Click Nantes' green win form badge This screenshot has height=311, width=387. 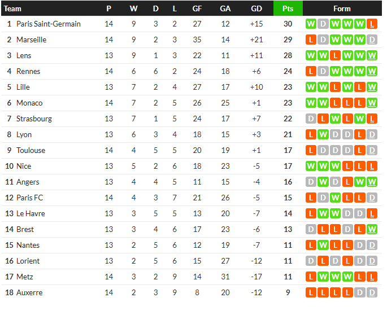point(323,246)
